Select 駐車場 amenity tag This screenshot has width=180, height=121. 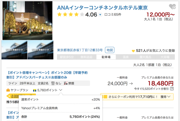click(x=106, y=57)
